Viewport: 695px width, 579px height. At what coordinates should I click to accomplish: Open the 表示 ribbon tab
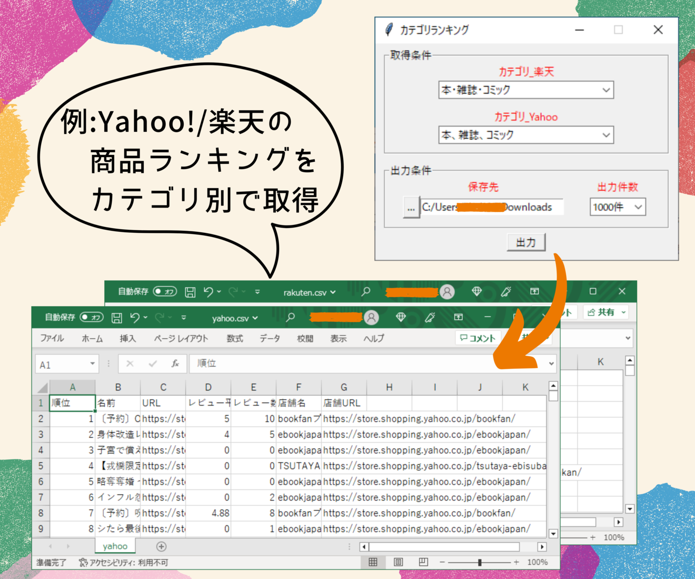338,338
